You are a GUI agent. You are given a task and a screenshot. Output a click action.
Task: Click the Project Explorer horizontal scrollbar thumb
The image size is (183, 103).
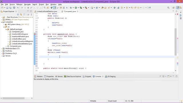[x=13, y=98]
